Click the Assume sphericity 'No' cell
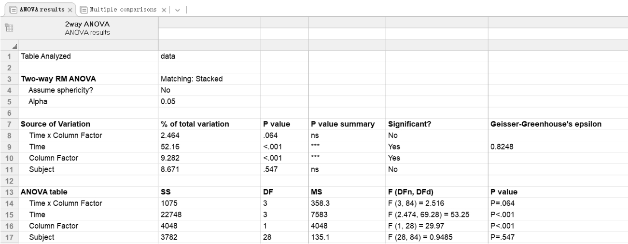The image size is (628, 244). click(165, 90)
